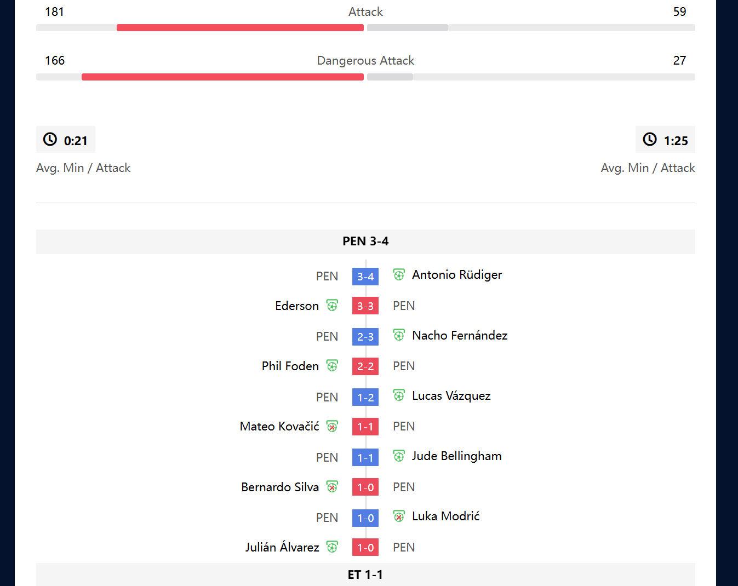Open Lucas Vázquez player link
The width and height of the screenshot is (738, 586).
pos(451,395)
